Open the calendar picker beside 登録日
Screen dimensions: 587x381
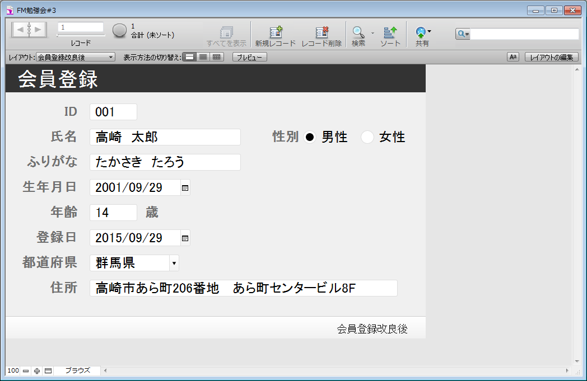coord(185,238)
